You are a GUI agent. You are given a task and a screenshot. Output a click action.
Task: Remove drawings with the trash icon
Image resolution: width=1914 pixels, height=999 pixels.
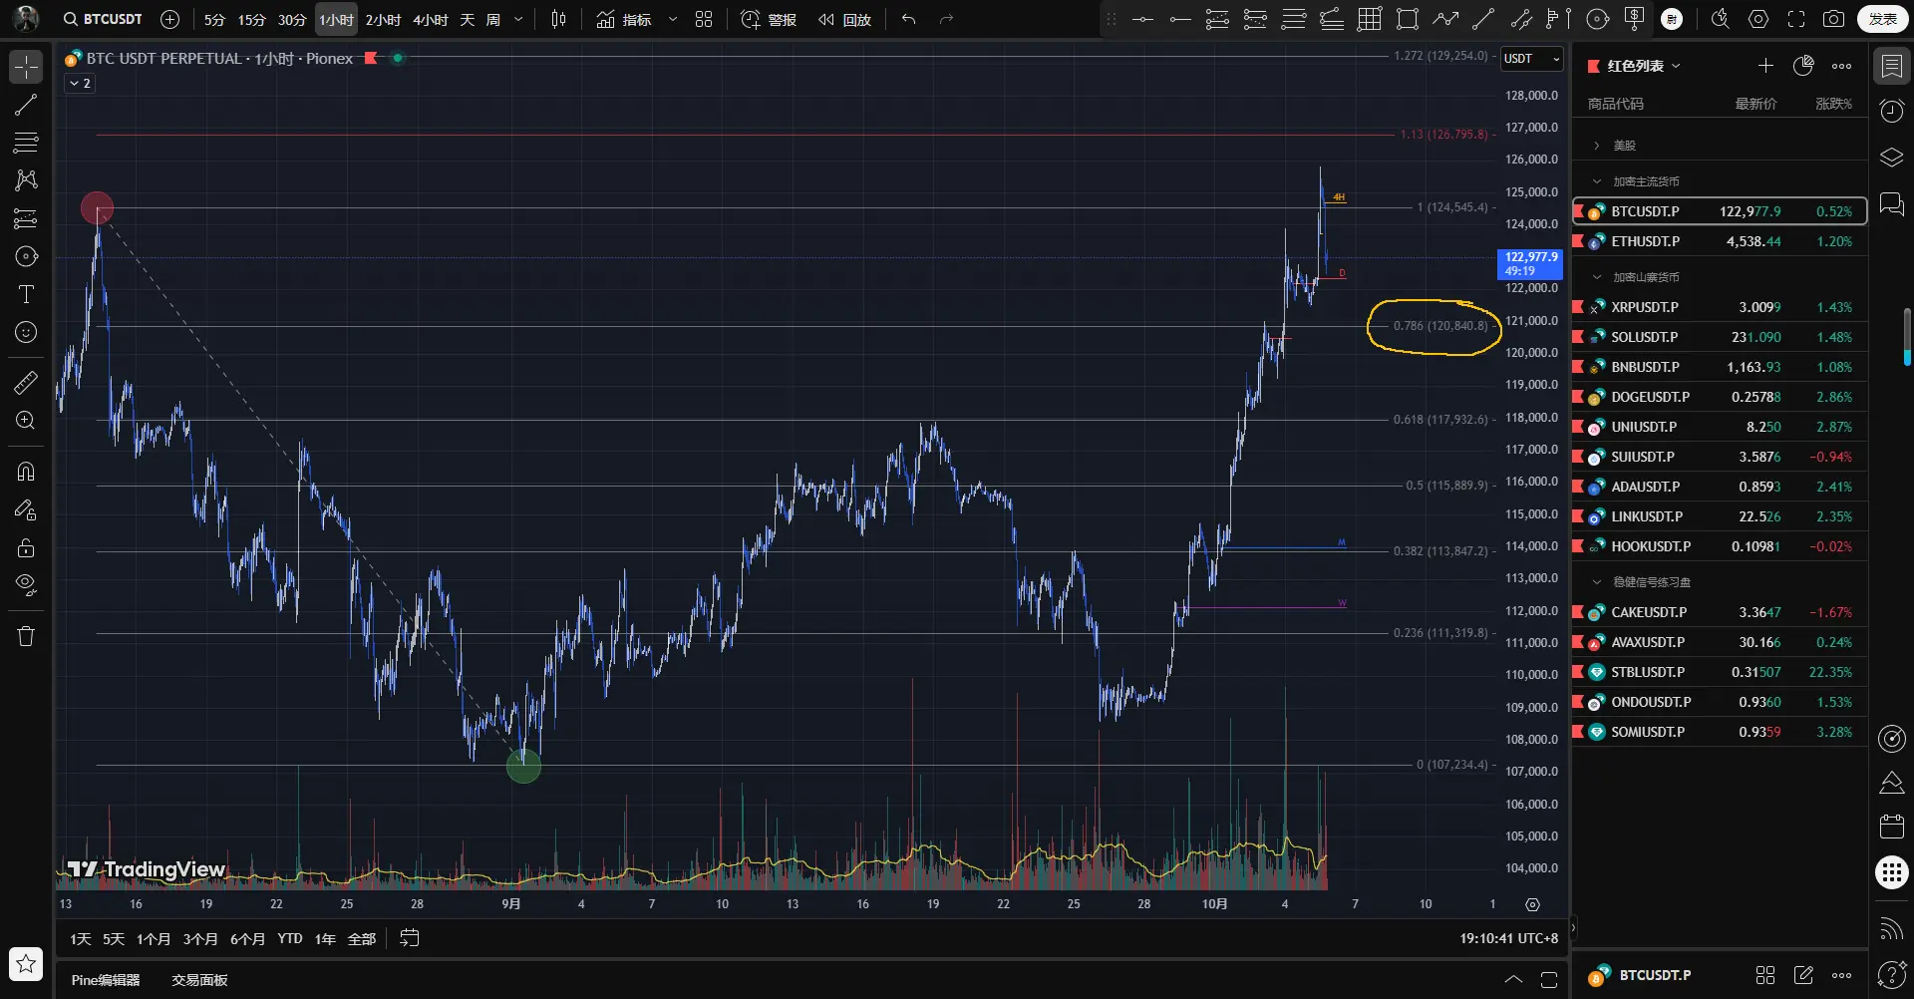tap(26, 636)
